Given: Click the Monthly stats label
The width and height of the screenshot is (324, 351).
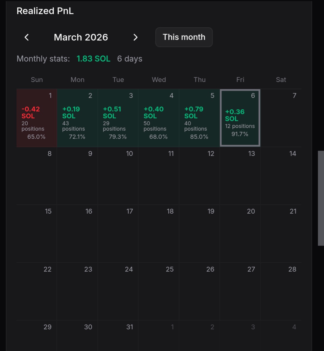Looking at the screenshot, I should (43, 59).
